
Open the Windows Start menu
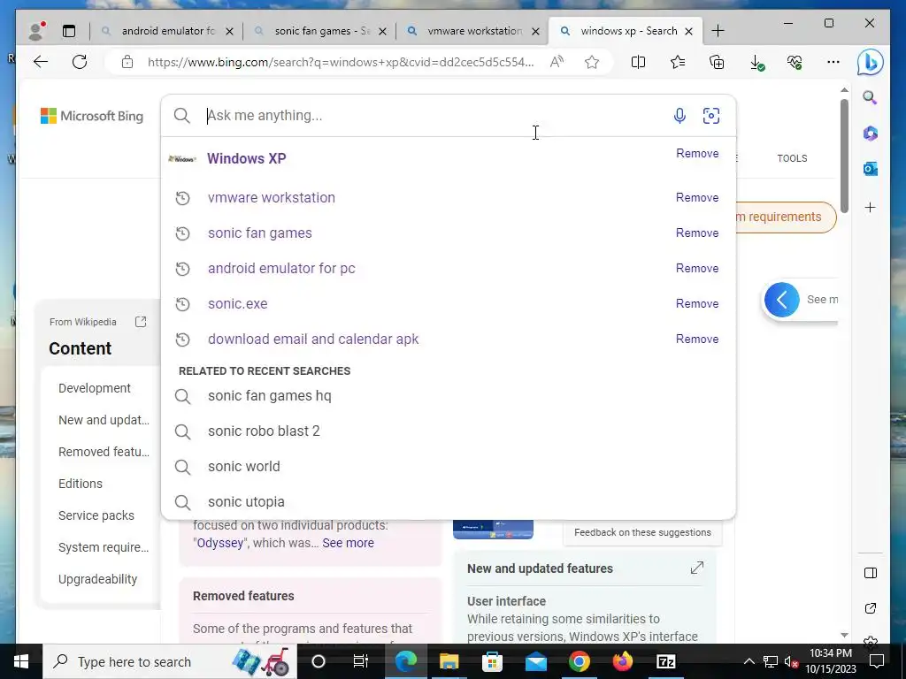(21, 661)
